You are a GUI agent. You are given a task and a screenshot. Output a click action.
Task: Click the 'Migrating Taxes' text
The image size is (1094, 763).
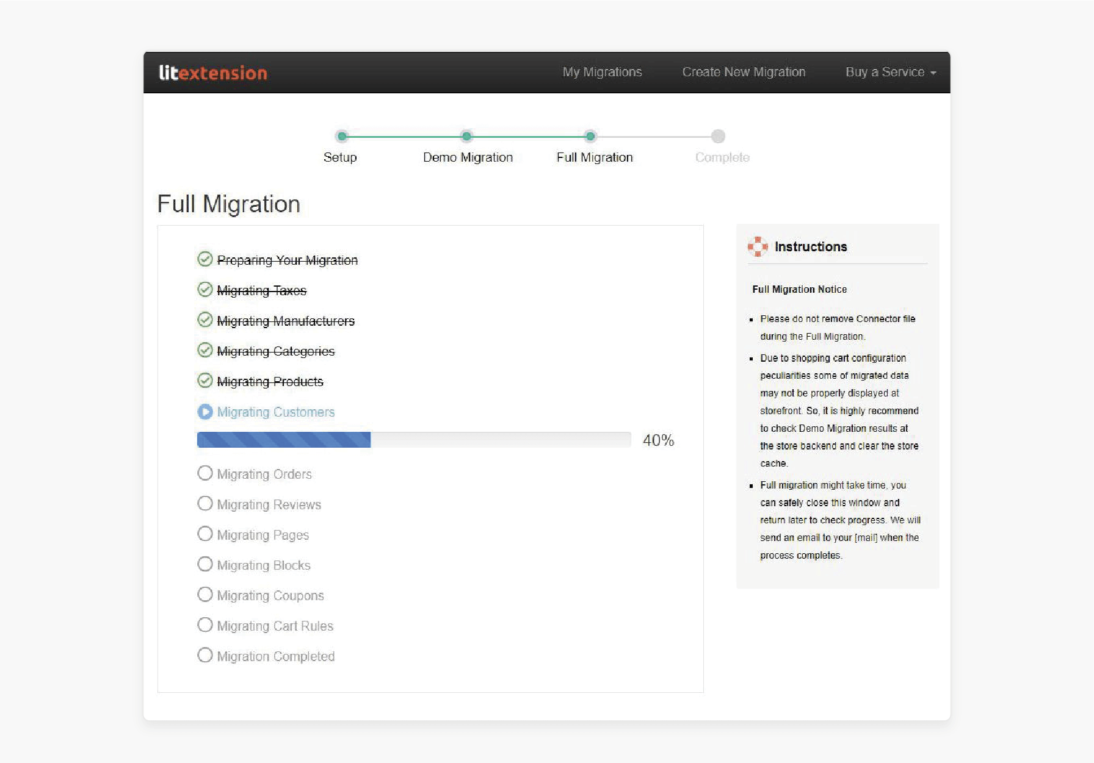pos(262,291)
